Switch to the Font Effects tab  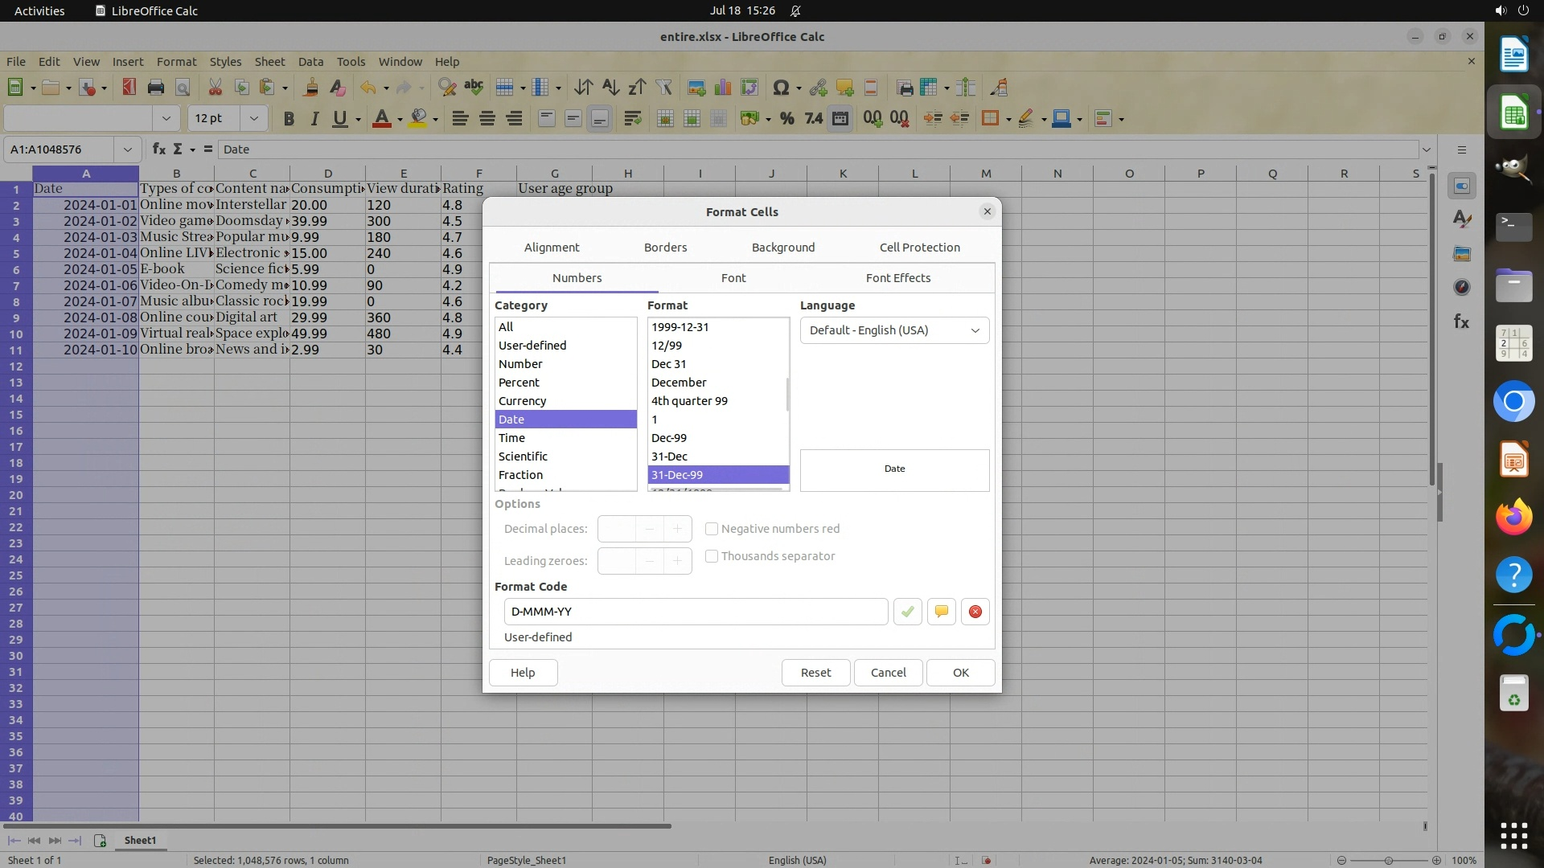click(x=897, y=278)
